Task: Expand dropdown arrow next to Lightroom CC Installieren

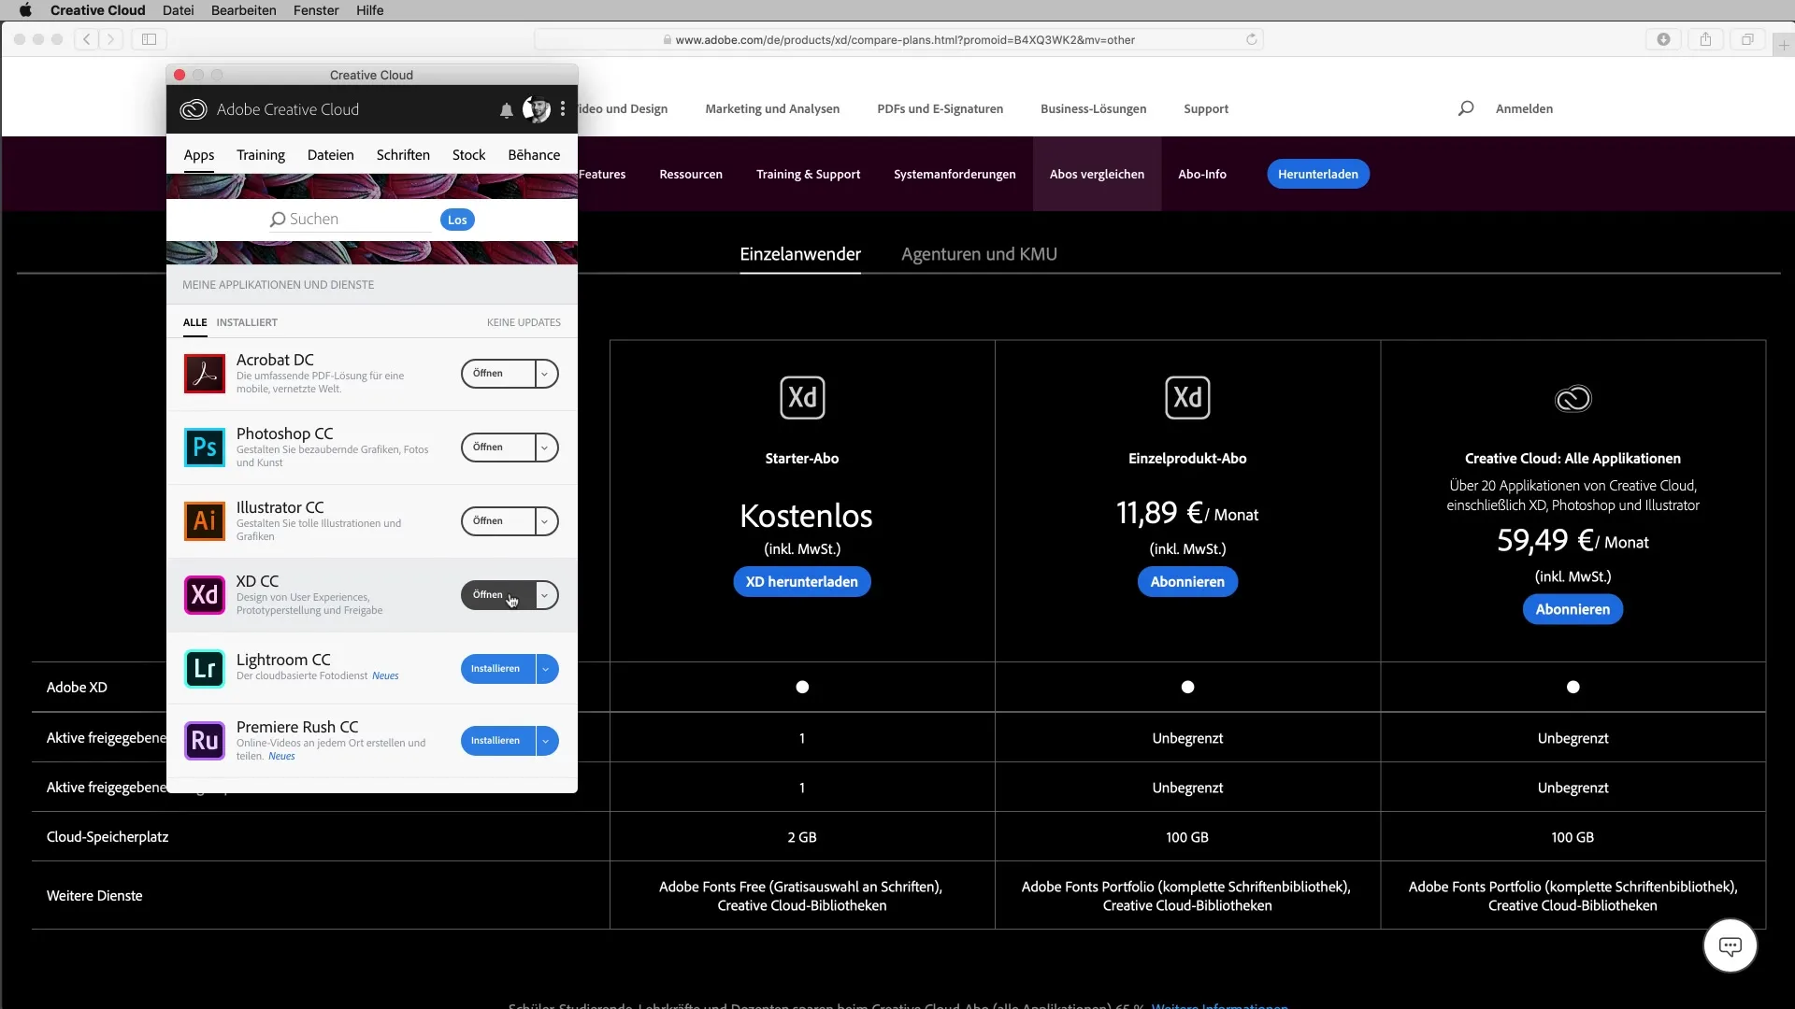Action: tap(546, 669)
